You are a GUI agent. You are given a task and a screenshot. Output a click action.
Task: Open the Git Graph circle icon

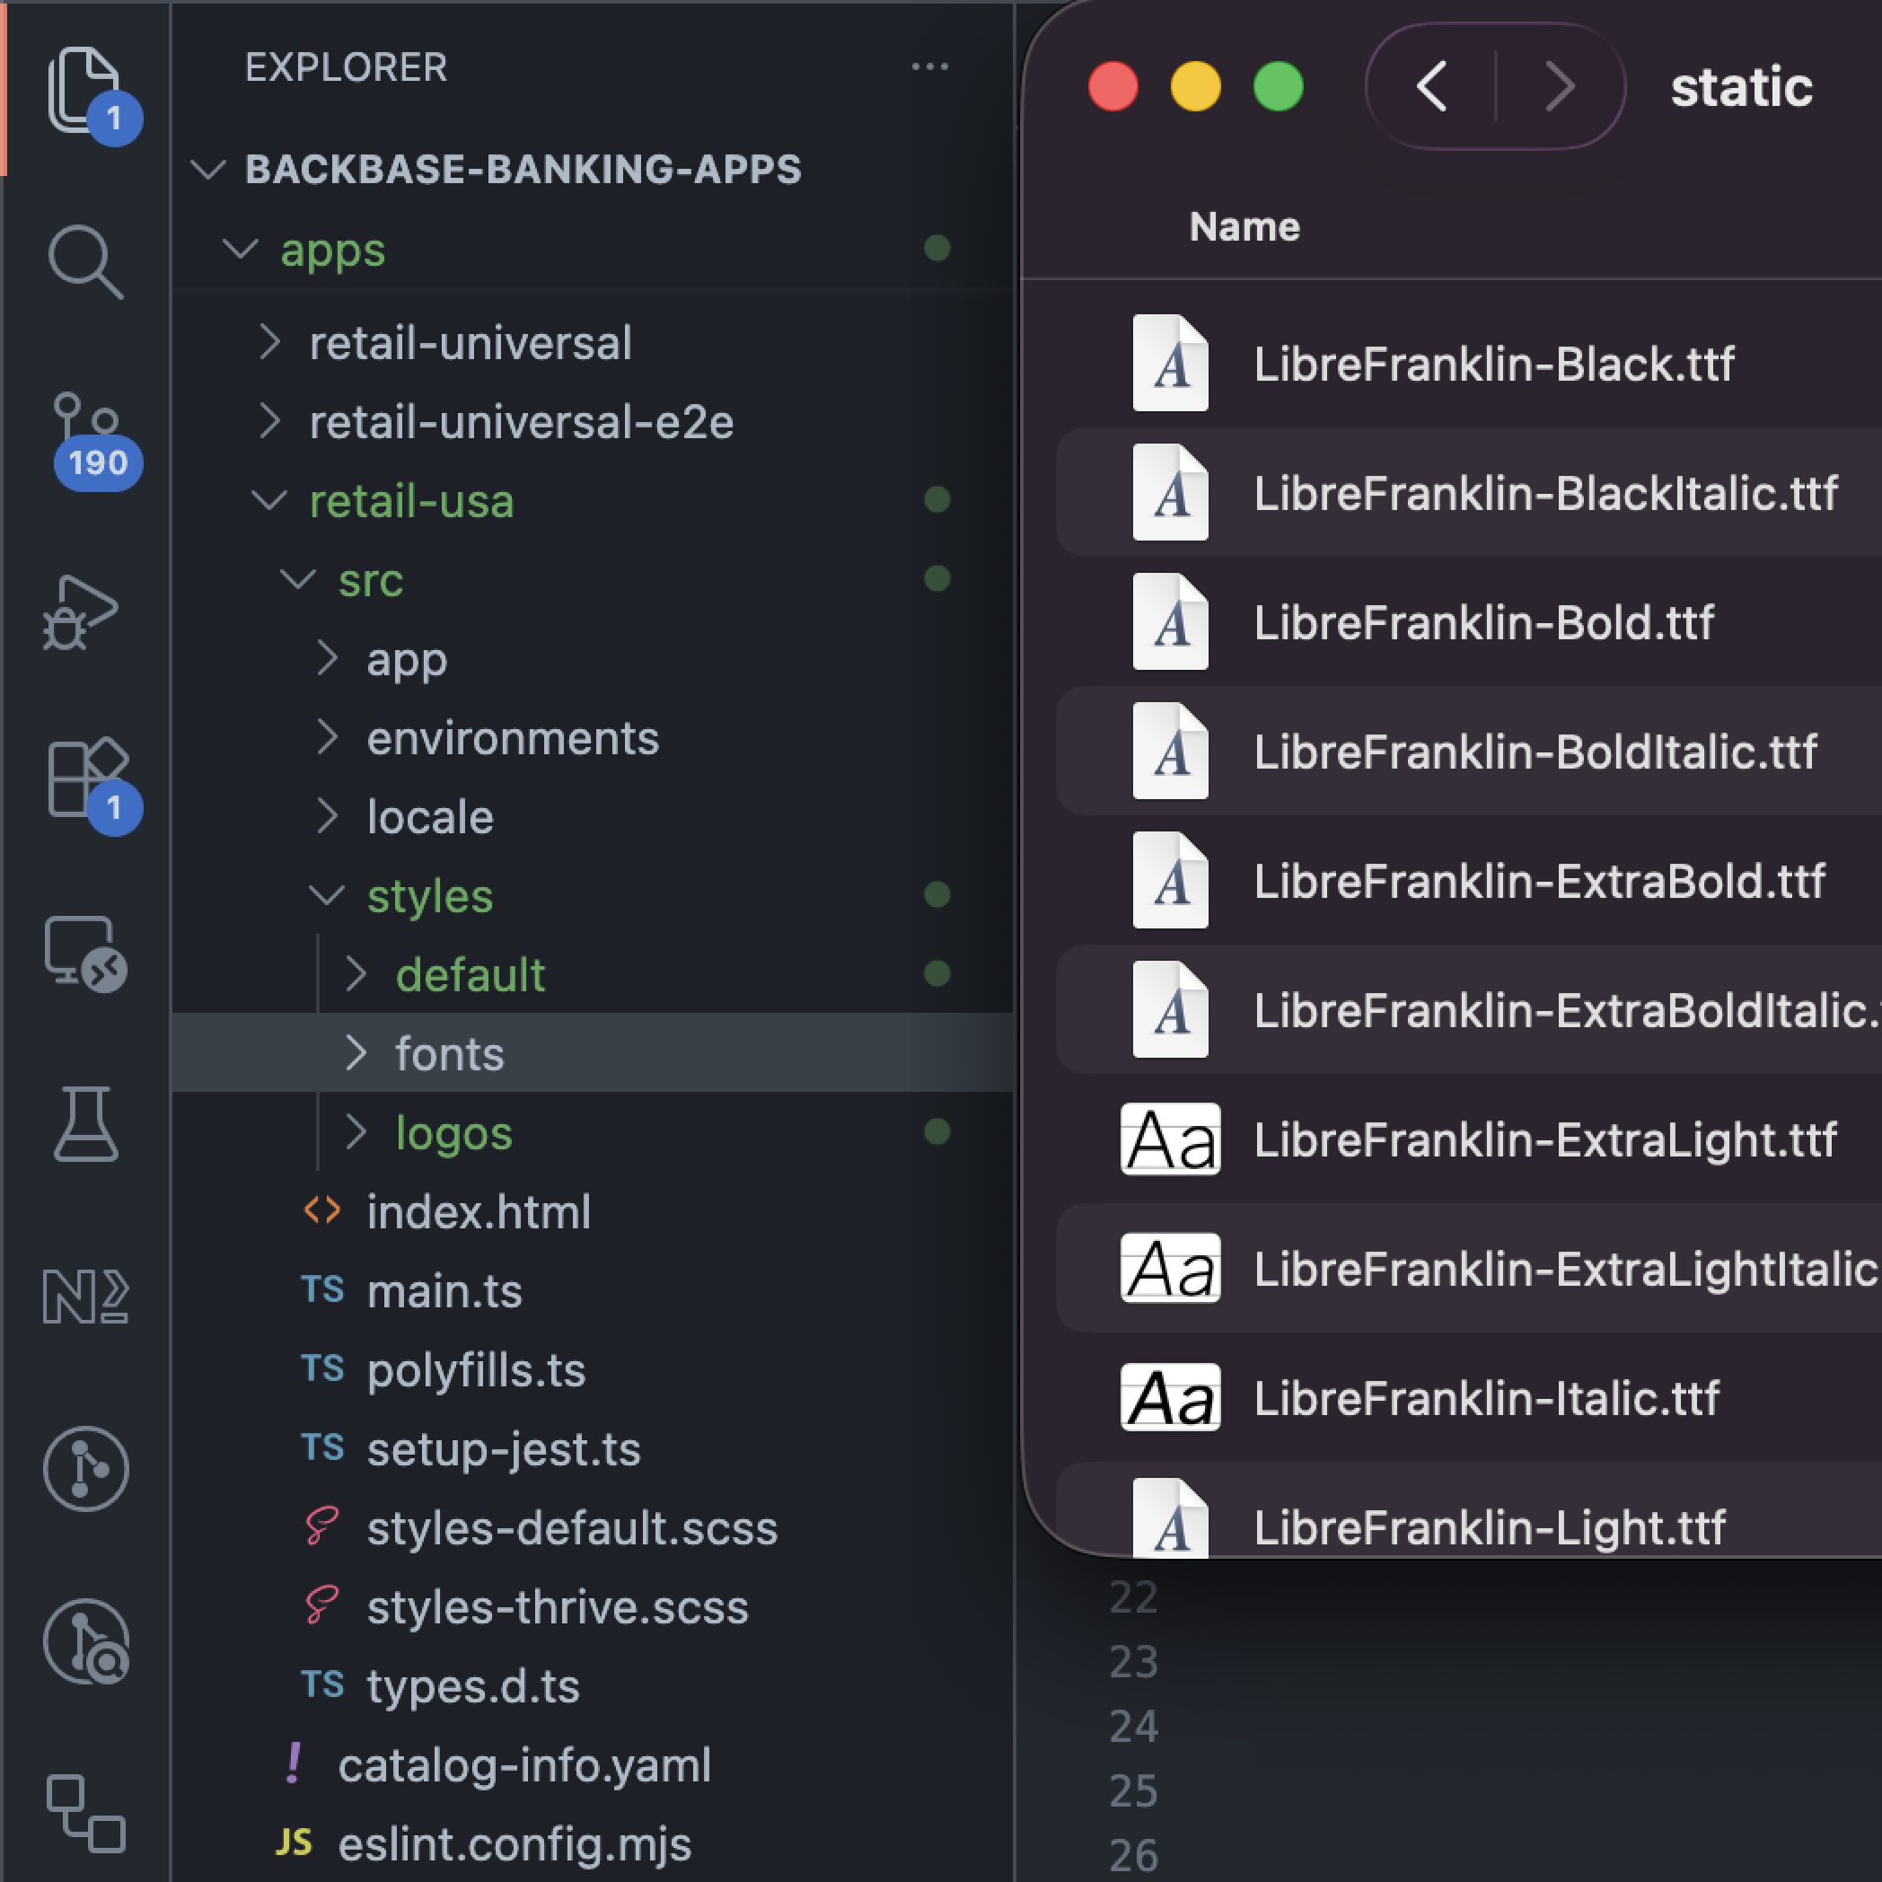pos(85,1468)
